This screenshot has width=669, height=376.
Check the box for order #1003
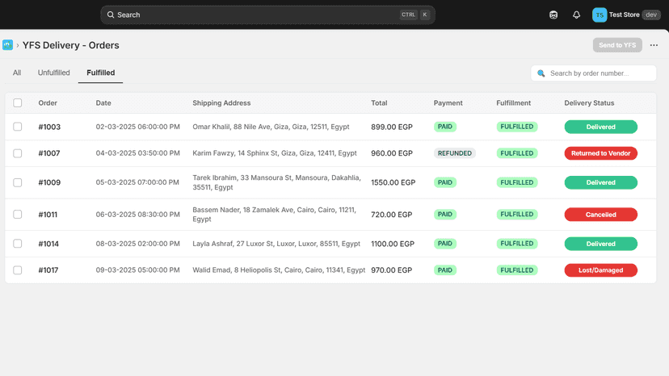pos(18,127)
